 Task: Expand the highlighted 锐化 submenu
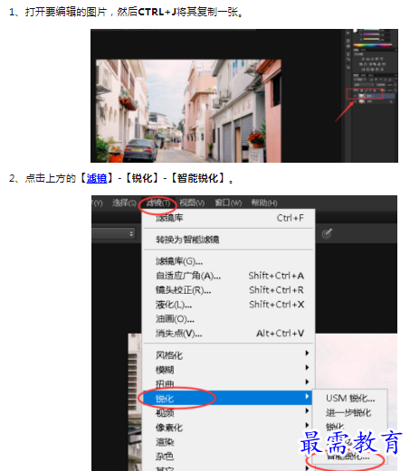click(228, 398)
